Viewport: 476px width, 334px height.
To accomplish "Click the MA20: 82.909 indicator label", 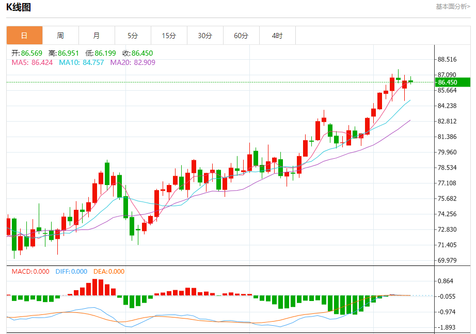I will click(132, 62).
